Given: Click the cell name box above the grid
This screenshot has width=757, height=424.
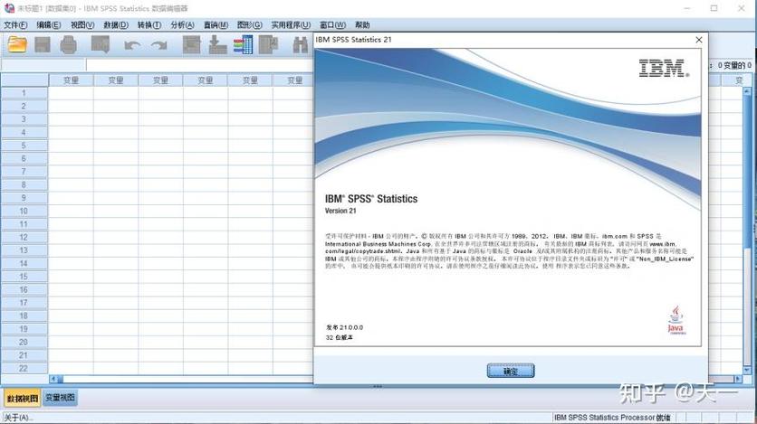Looking at the screenshot, I should pyautogui.click(x=43, y=64).
